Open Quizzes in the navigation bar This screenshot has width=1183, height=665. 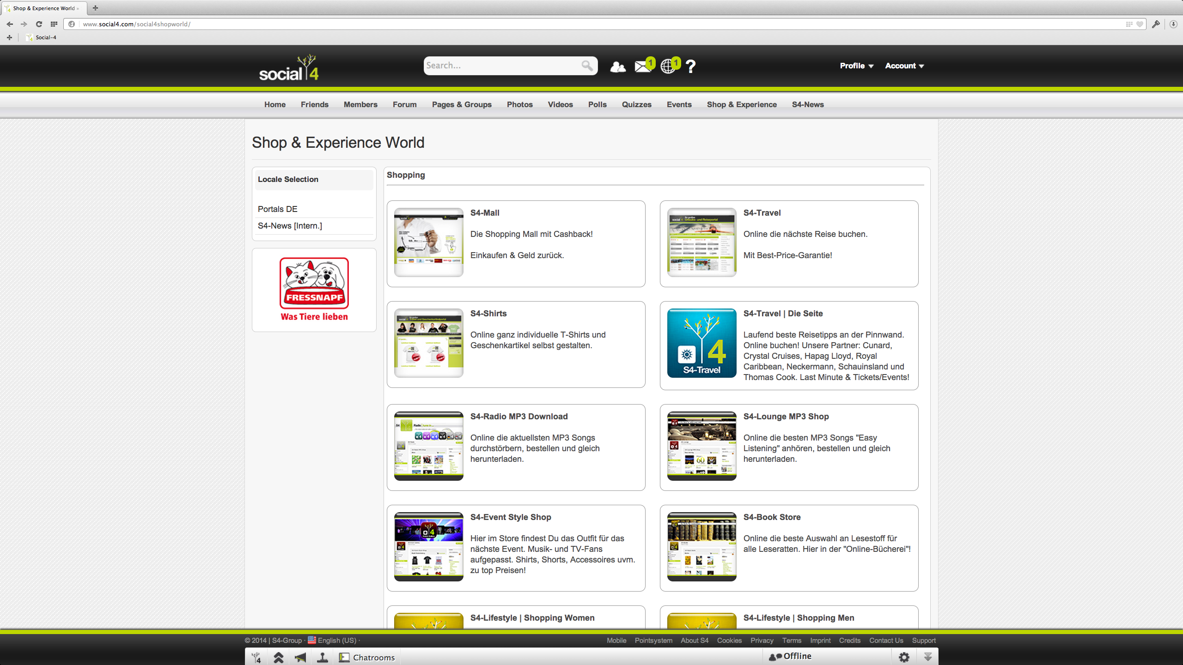tap(637, 104)
